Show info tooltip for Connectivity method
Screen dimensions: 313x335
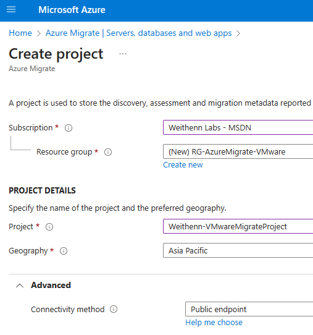[114, 309]
